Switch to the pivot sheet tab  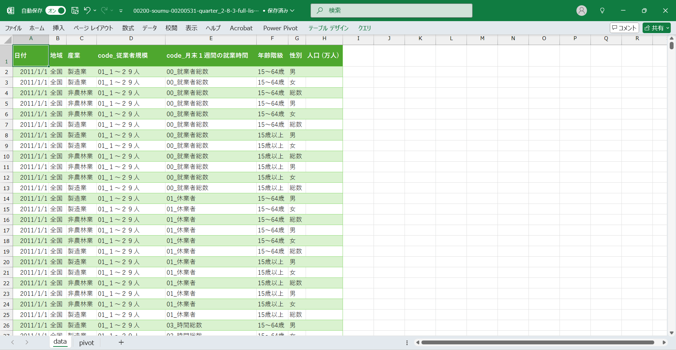coord(86,343)
